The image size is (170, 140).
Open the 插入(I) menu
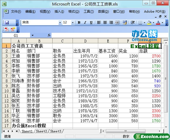point(59,11)
